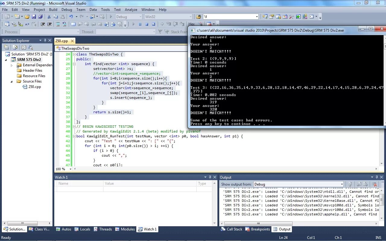This screenshot has width=386, height=241.
Task: Click the Navigate Backward icon
Action: pyautogui.click(x=92, y=17)
